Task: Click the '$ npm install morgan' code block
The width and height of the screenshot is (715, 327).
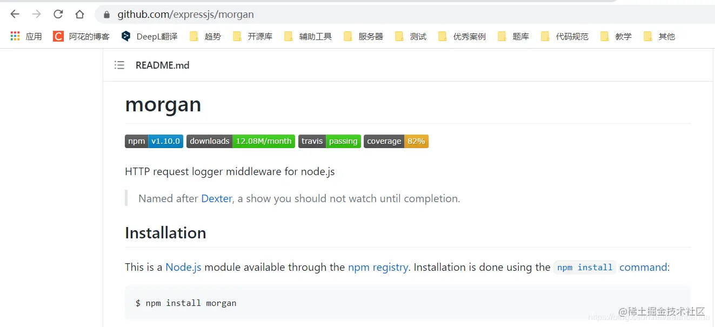Action: pyautogui.click(x=408, y=303)
